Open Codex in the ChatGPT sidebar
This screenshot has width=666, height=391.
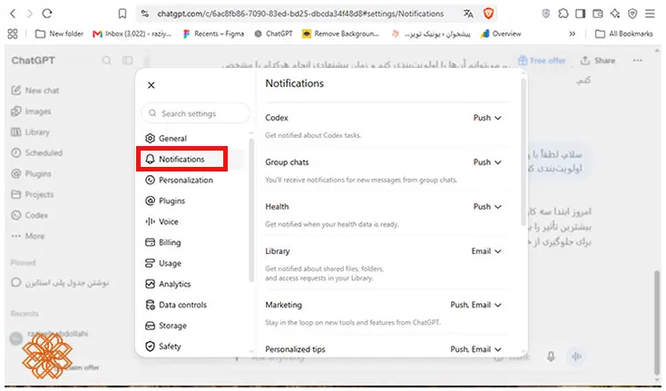tap(29, 215)
